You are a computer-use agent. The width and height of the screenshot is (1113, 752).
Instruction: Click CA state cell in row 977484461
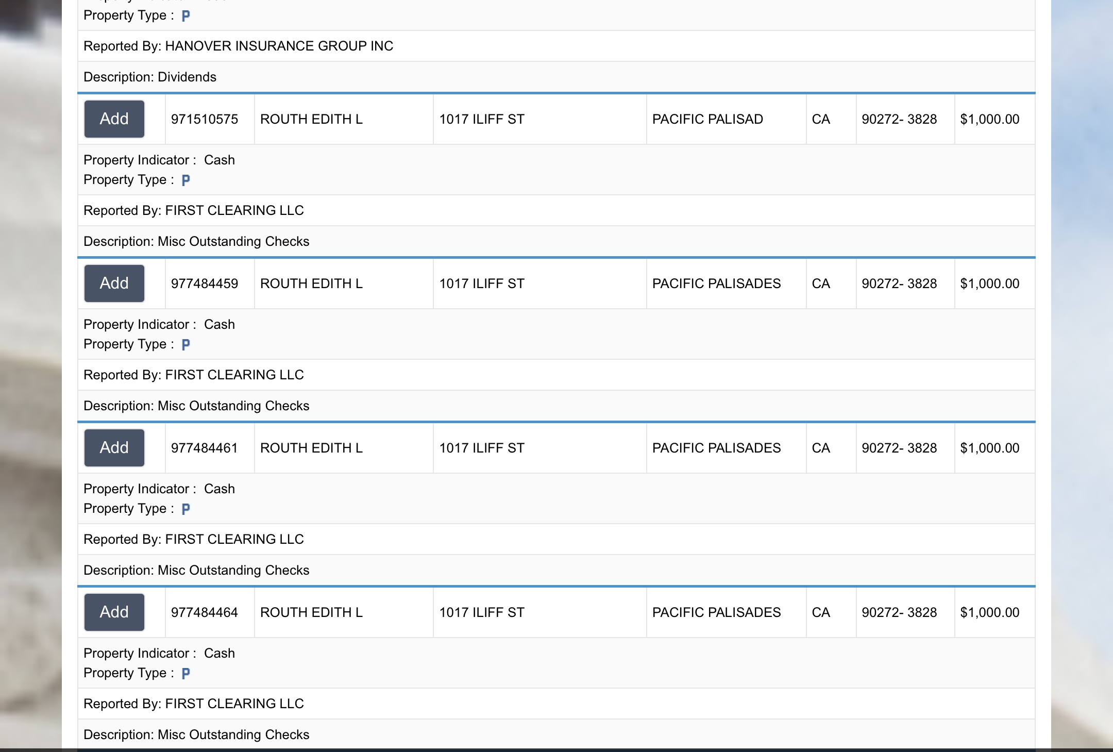831,448
